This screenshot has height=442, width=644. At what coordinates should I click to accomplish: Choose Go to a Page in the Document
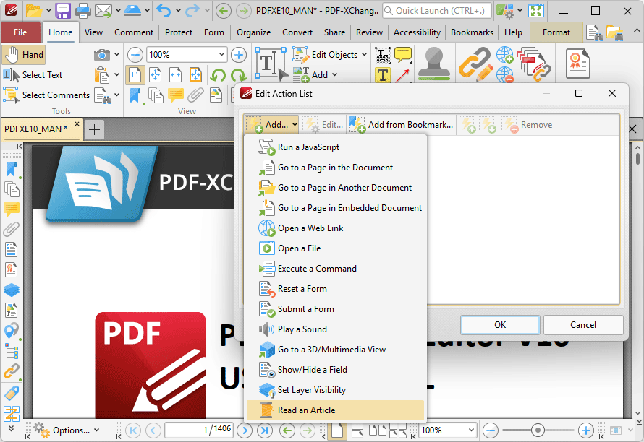[335, 168]
